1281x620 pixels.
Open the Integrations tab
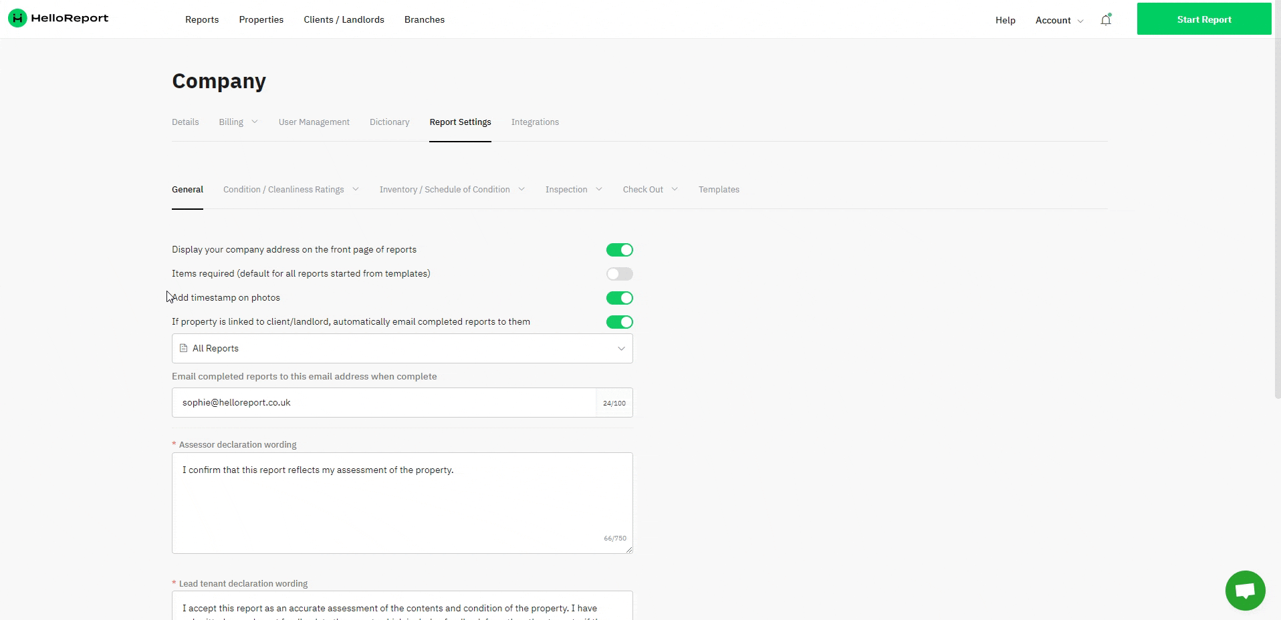point(535,122)
